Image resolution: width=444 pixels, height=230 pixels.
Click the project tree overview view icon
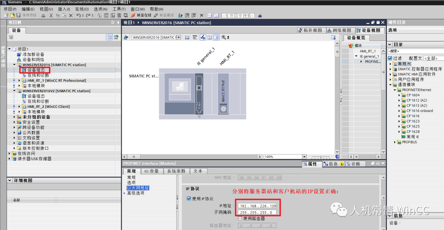pyautogui.click(x=110, y=37)
